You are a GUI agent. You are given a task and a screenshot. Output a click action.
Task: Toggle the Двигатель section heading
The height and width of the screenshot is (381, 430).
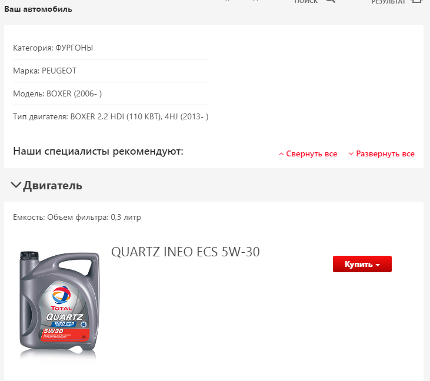[52, 186]
